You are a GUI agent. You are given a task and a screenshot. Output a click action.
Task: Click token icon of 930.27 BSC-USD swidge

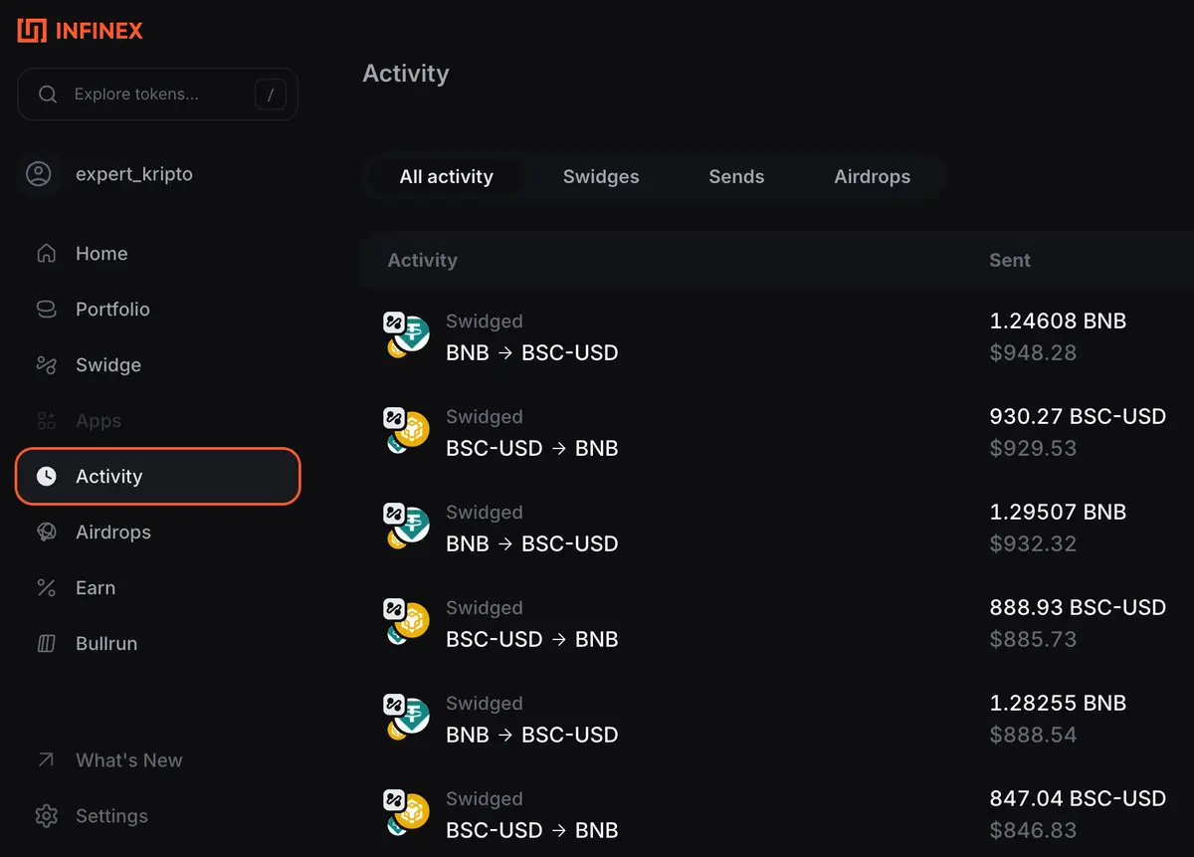(x=406, y=431)
